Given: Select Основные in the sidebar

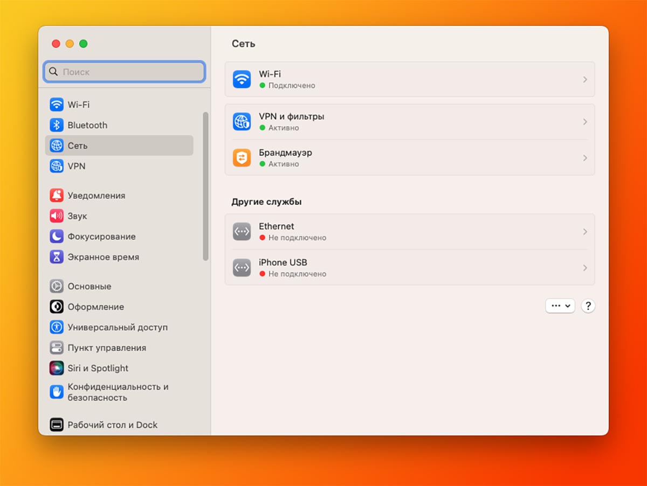Looking at the screenshot, I should [x=89, y=287].
